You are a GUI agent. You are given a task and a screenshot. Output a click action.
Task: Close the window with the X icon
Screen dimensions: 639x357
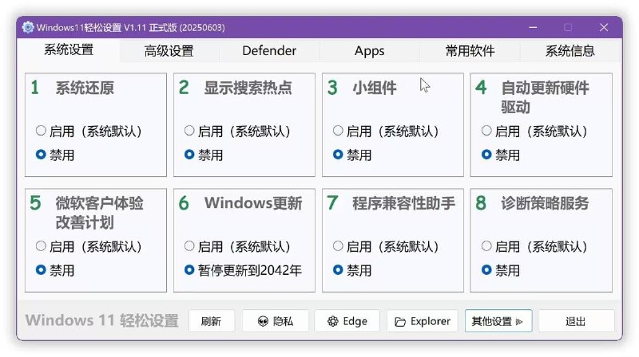(605, 27)
